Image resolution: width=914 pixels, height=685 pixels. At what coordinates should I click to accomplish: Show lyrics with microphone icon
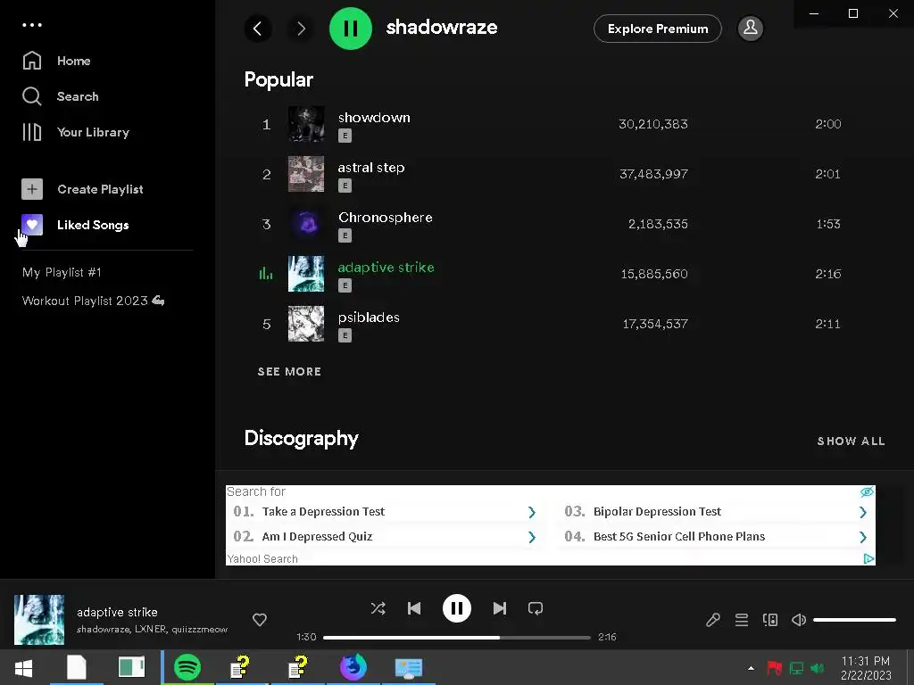pyautogui.click(x=713, y=620)
